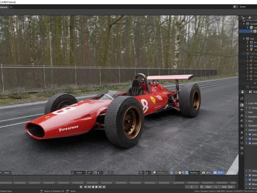Open the Shading options dropdown
This screenshot has height=193, width=257.
pos(195,173)
